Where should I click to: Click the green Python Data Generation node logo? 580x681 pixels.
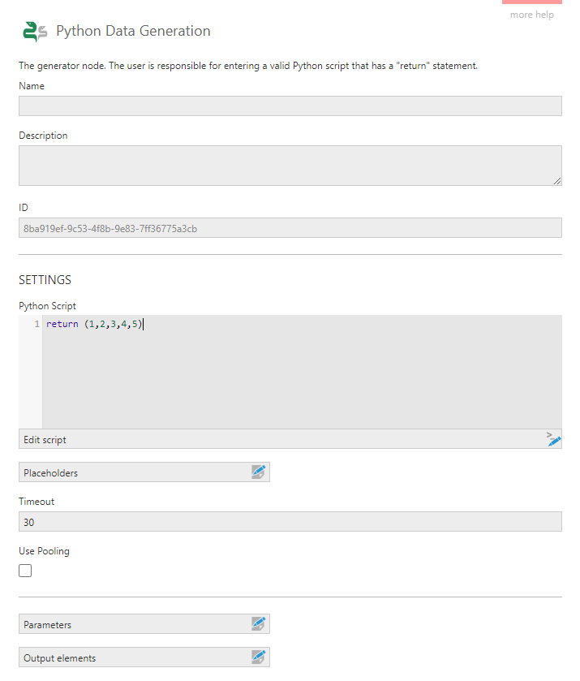[x=33, y=31]
